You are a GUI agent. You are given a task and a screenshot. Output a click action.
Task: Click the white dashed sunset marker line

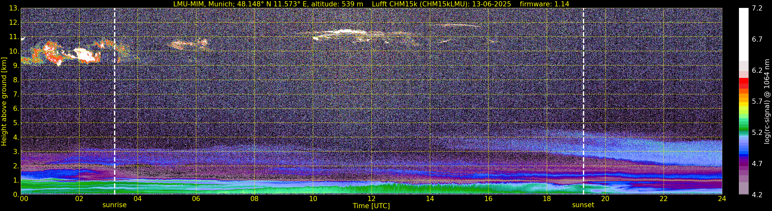click(x=583, y=101)
